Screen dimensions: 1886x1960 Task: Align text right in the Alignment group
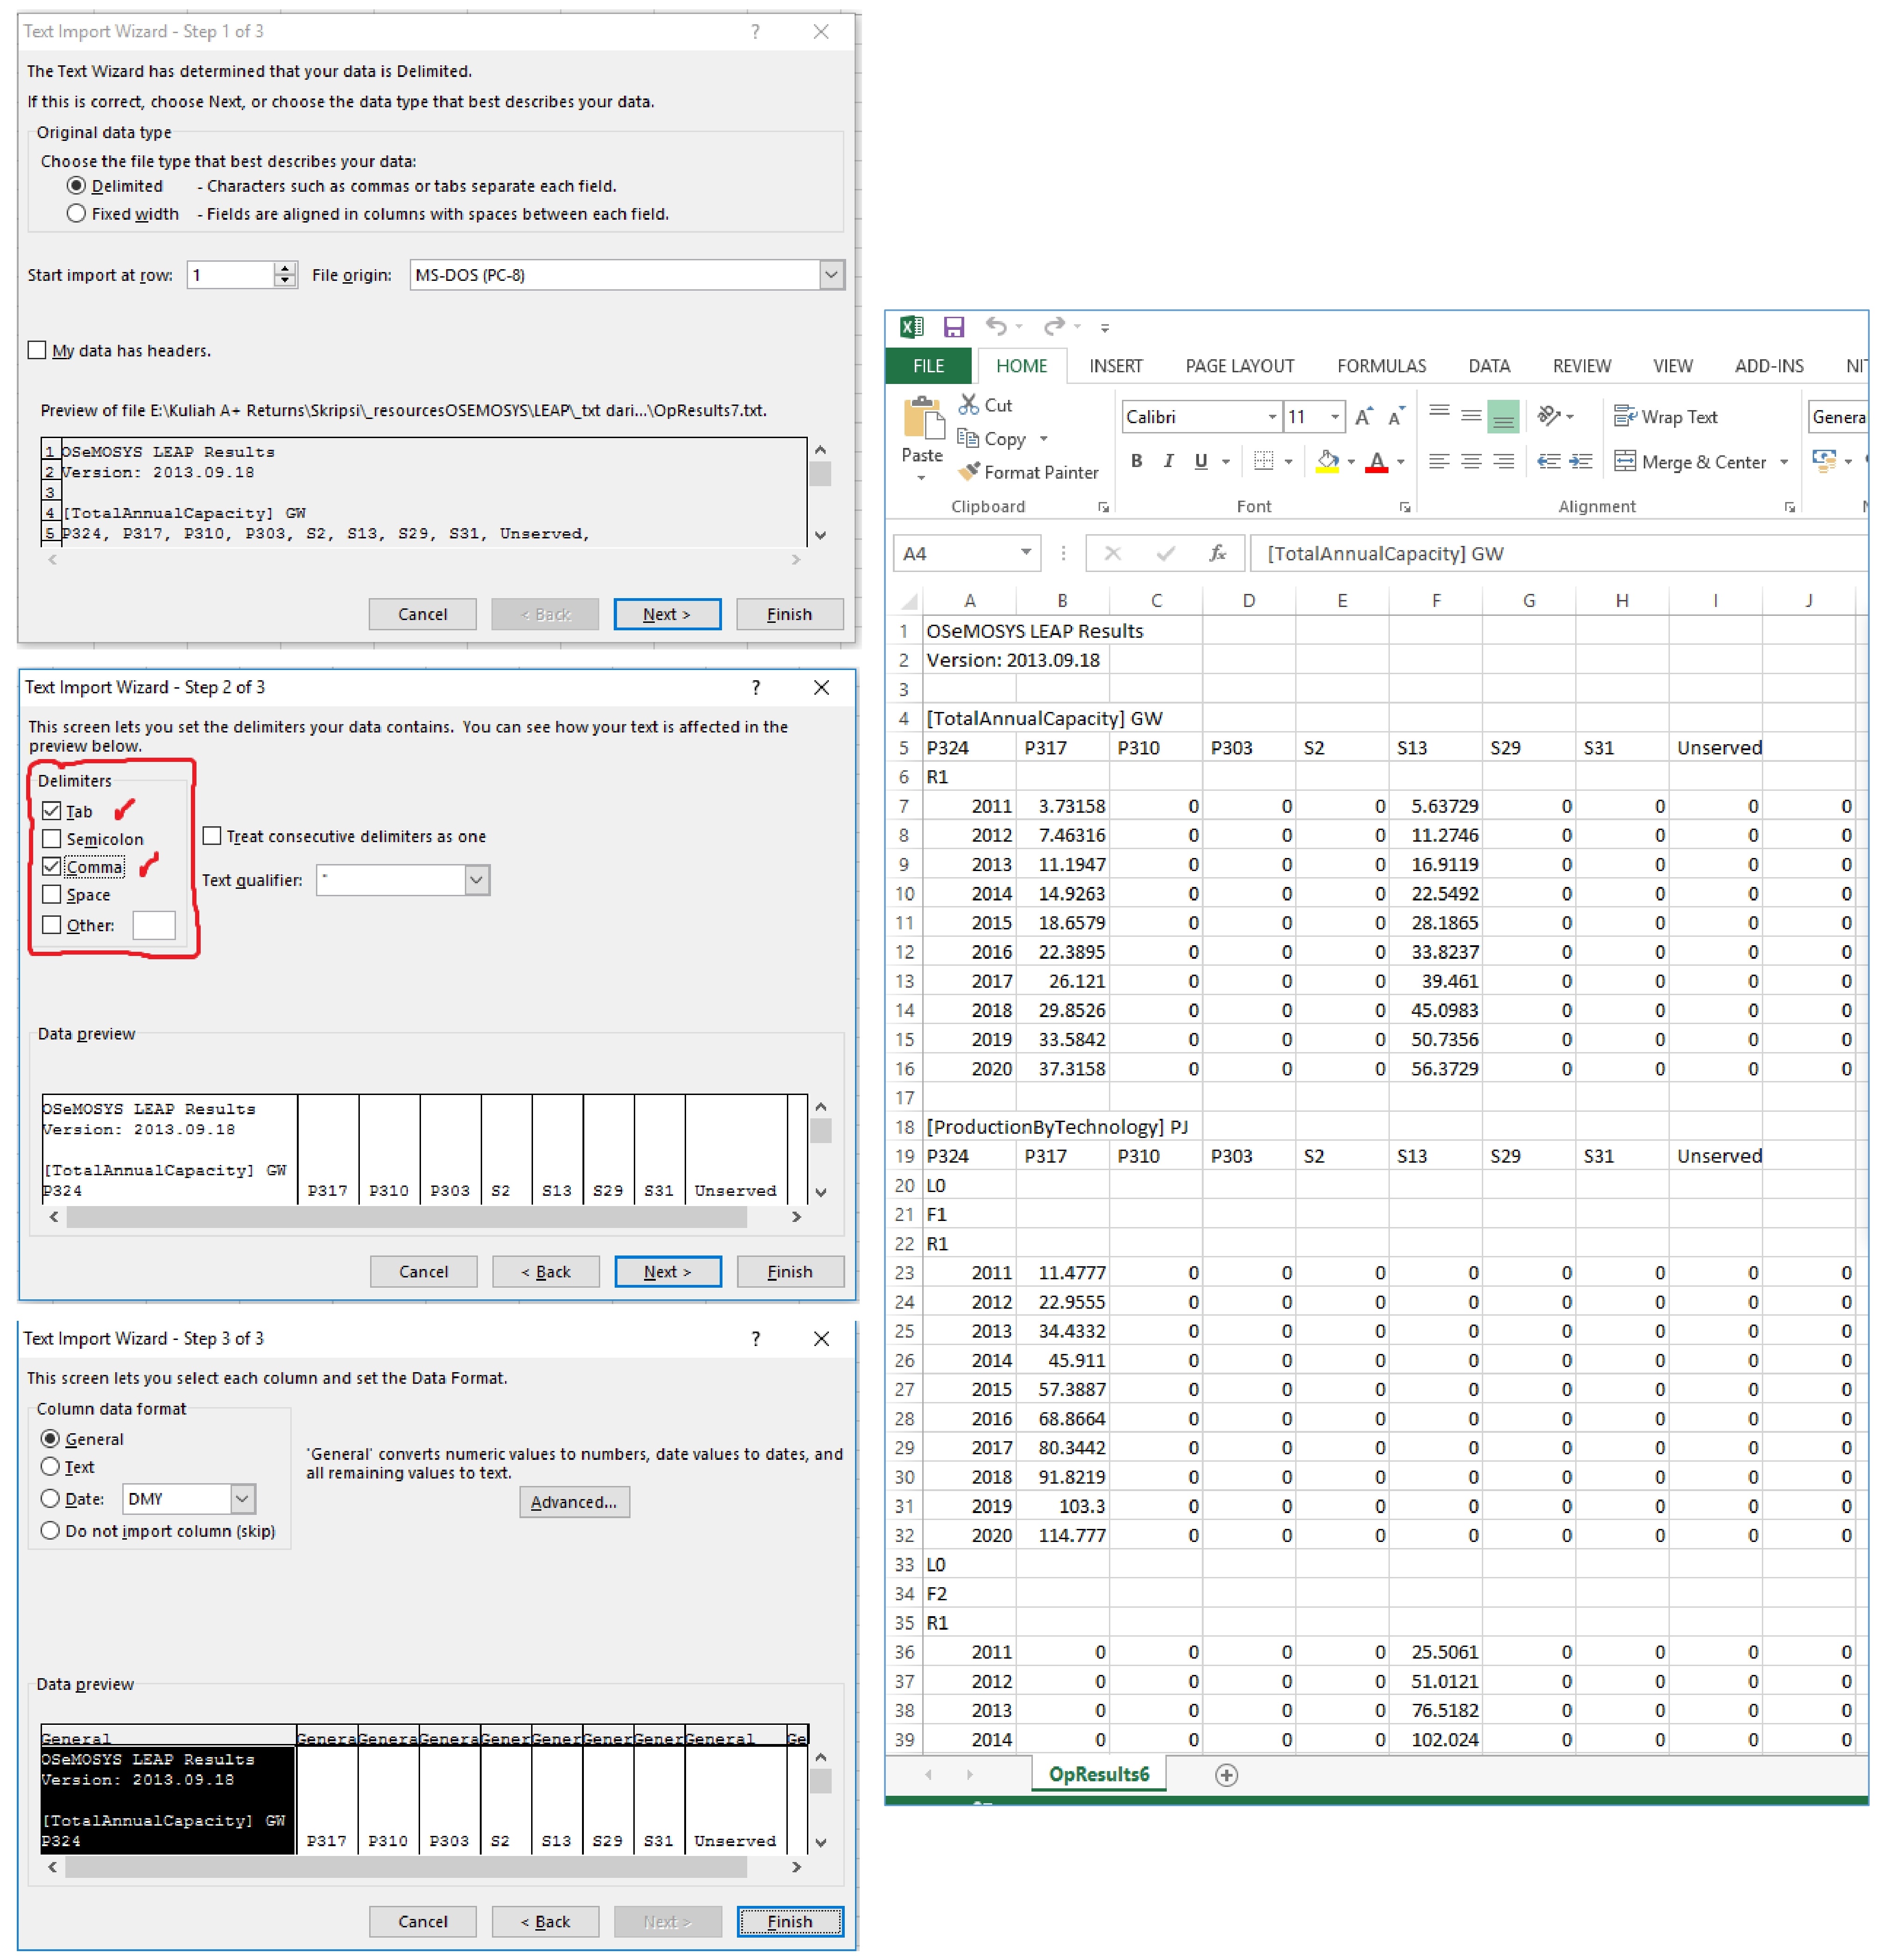(1503, 461)
